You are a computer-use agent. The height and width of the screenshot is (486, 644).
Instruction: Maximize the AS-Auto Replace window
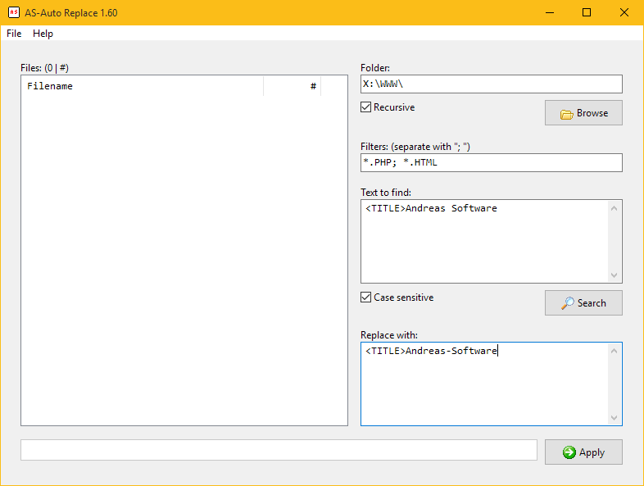point(587,12)
